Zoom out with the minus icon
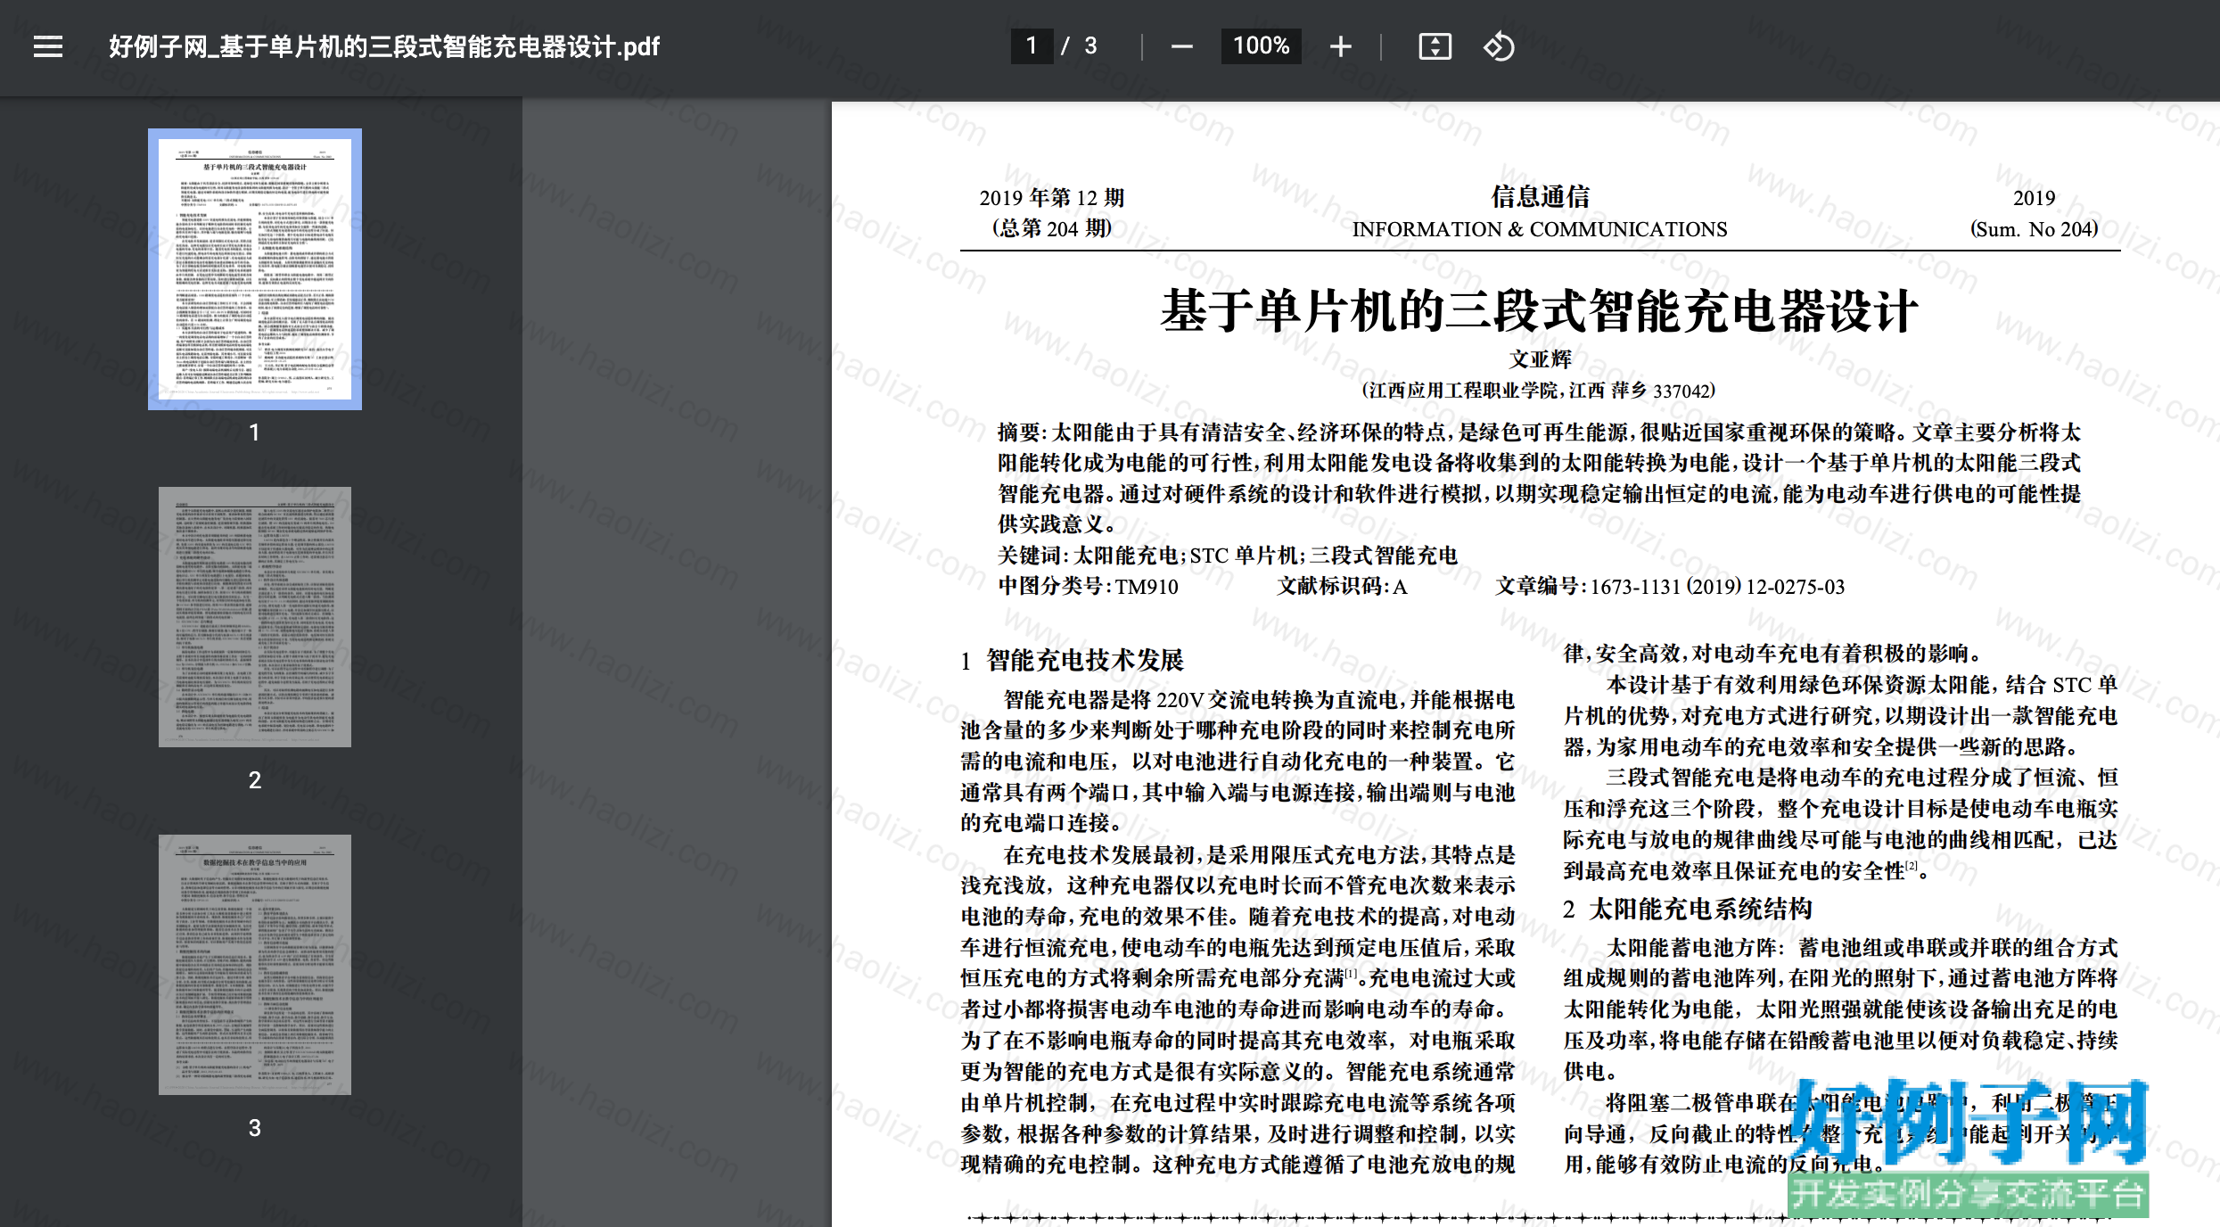 click(1181, 46)
